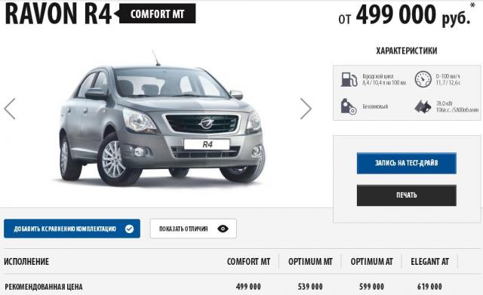The image size is (483, 295).
Task: Select the ELEGANT AT trim column
Action: (x=429, y=262)
